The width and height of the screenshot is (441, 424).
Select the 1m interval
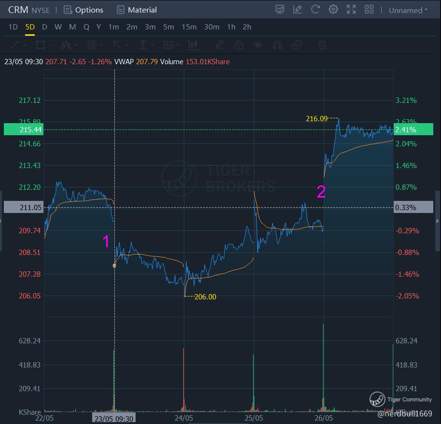(113, 27)
